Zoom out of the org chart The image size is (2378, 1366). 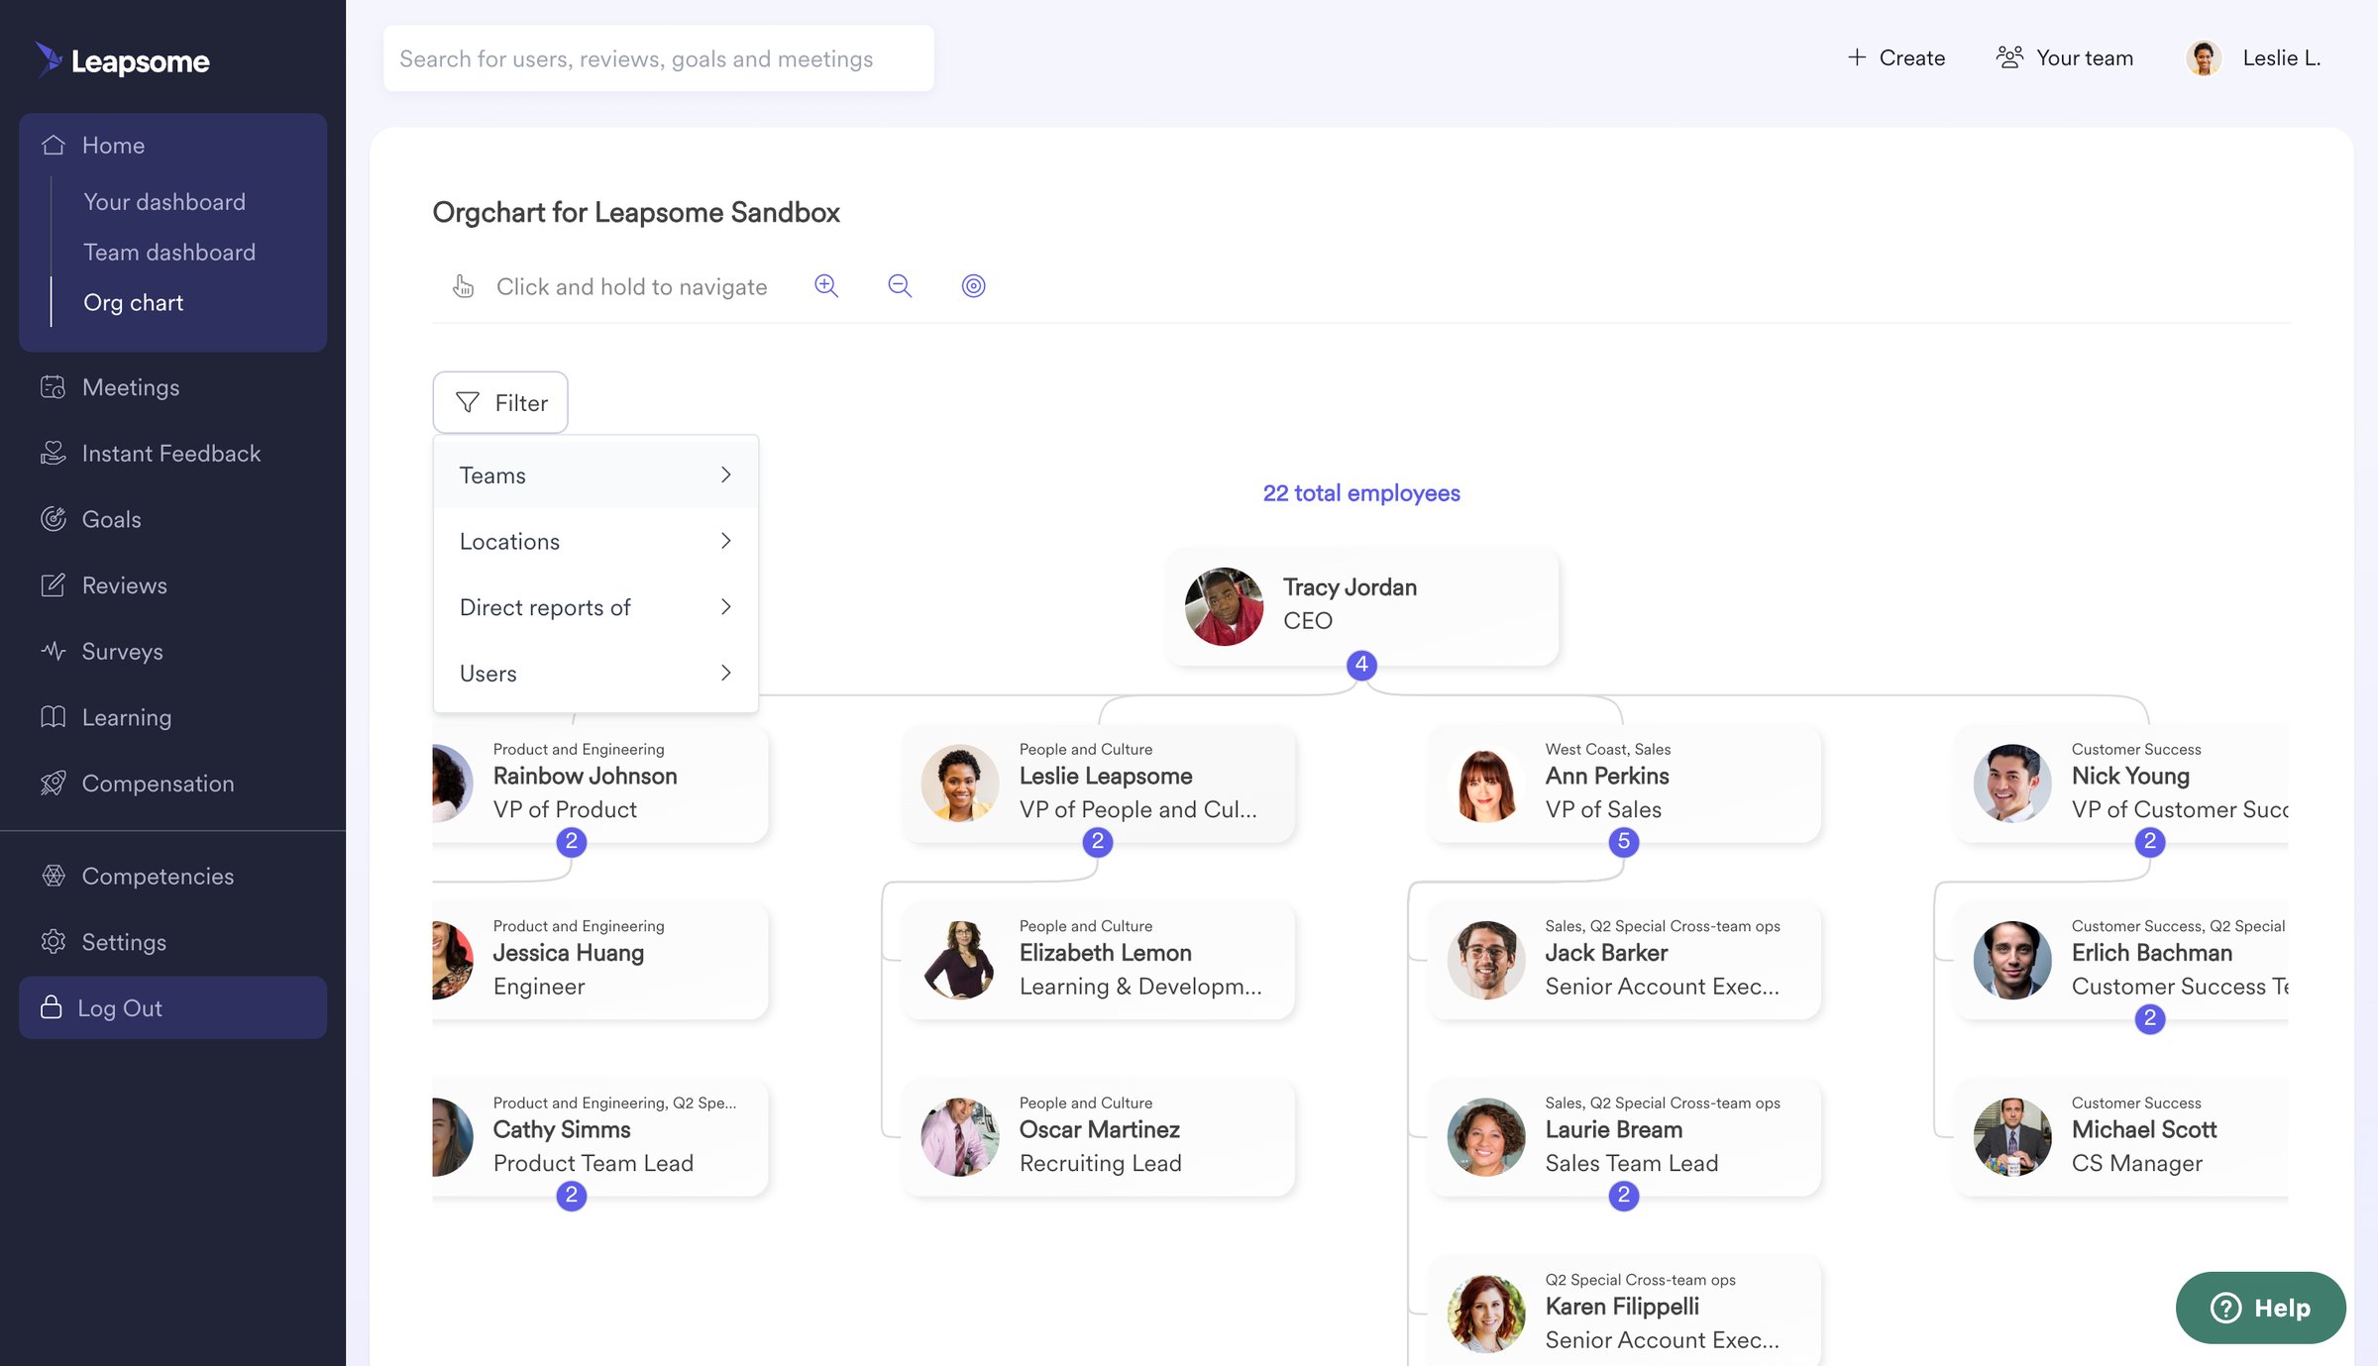coord(900,286)
